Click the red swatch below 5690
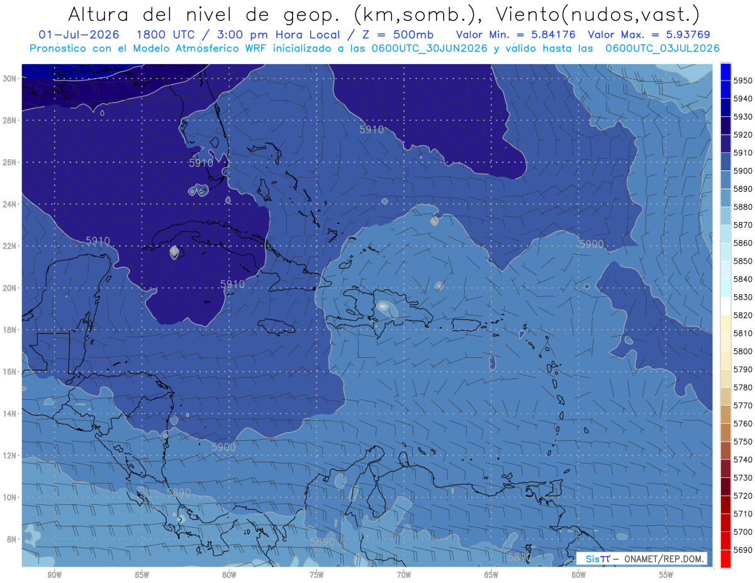Image resolution: width=755 pixels, height=583 pixels. (x=725, y=558)
